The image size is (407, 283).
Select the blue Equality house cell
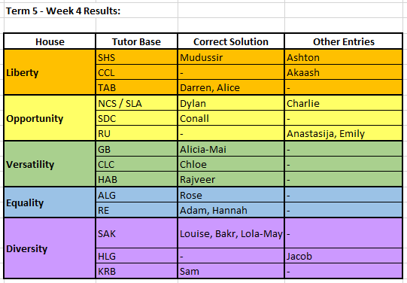point(50,202)
